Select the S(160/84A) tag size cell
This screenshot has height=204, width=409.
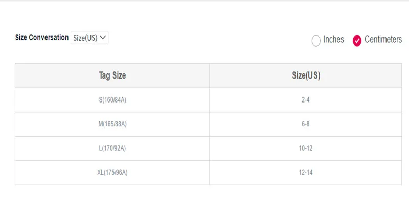(112, 100)
